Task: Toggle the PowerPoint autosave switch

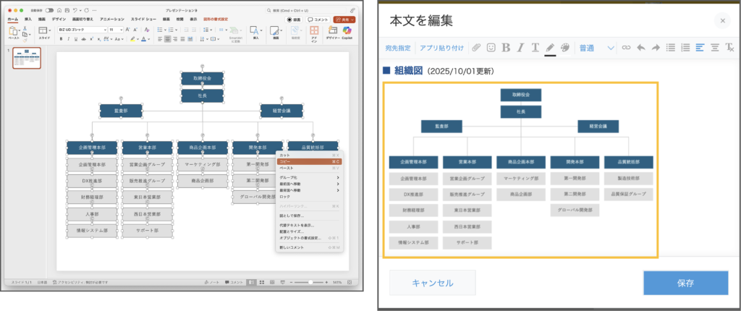Action: (x=48, y=11)
